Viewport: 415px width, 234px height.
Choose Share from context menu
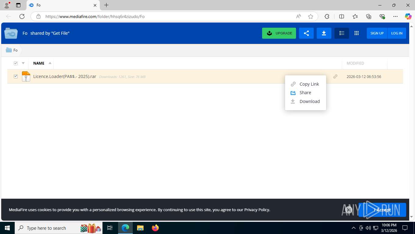tap(305, 93)
